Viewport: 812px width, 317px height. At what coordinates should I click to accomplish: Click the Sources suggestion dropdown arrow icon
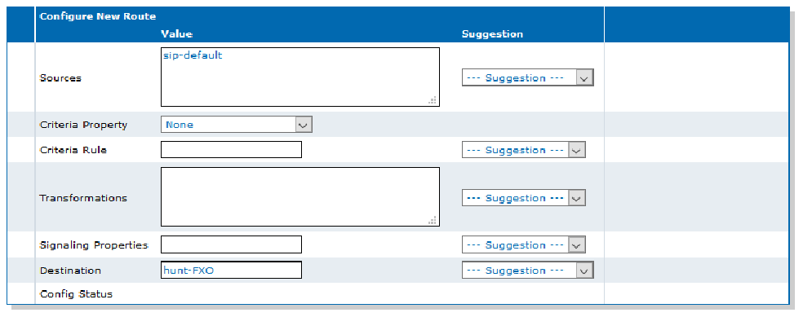[x=584, y=78]
